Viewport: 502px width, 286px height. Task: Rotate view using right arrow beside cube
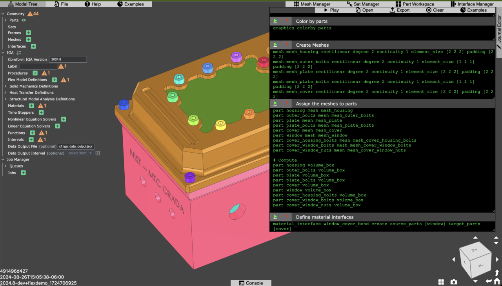click(x=497, y=259)
